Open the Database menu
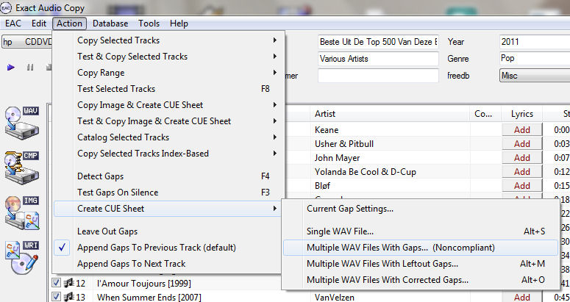This screenshot has width=570, height=302. pyautogui.click(x=110, y=24)
